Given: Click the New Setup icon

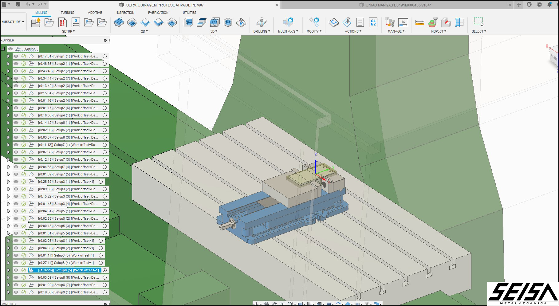Looking at the screenshot, I should [36, 22].
